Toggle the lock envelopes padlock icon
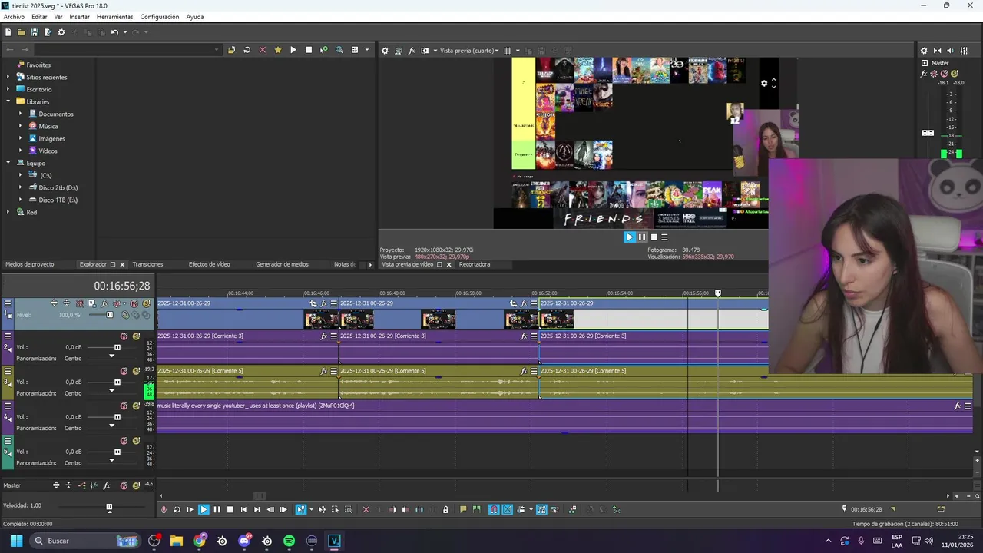 click(445, 509)
